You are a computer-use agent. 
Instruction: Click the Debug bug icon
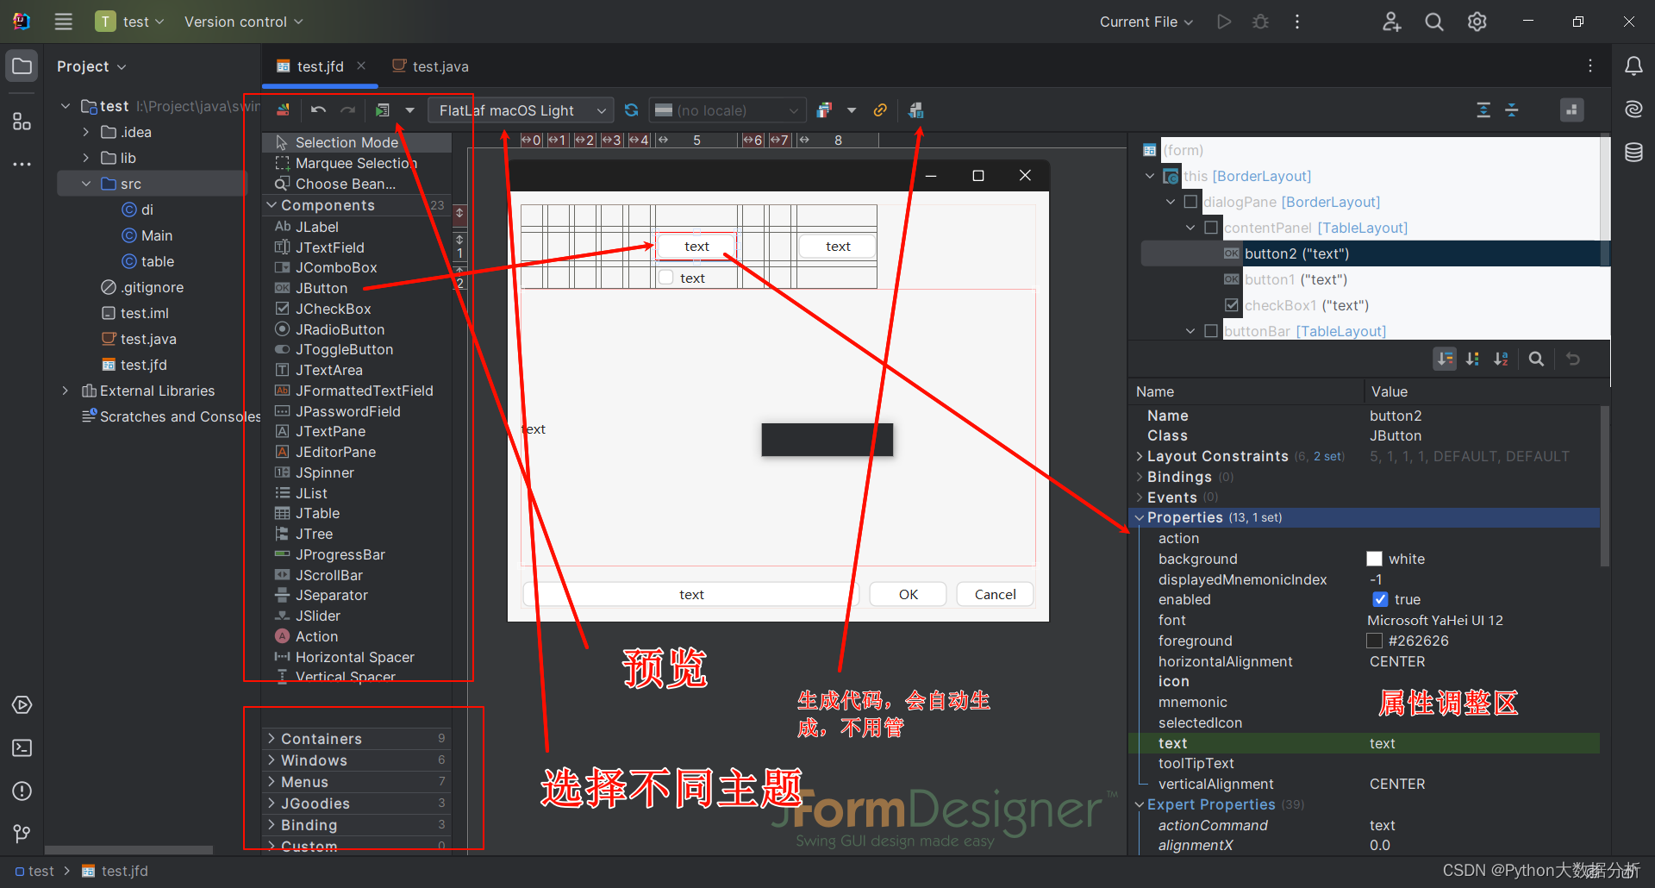click(x=1260, y=22)
